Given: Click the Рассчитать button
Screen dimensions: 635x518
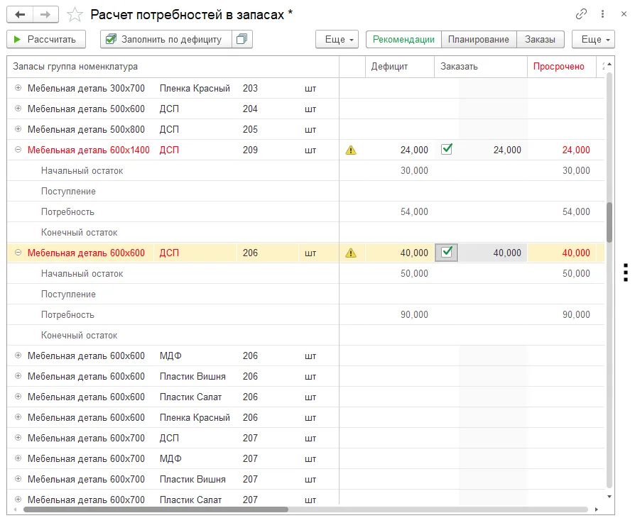Looking at the screenshot, I should click(x=46, y=39).
